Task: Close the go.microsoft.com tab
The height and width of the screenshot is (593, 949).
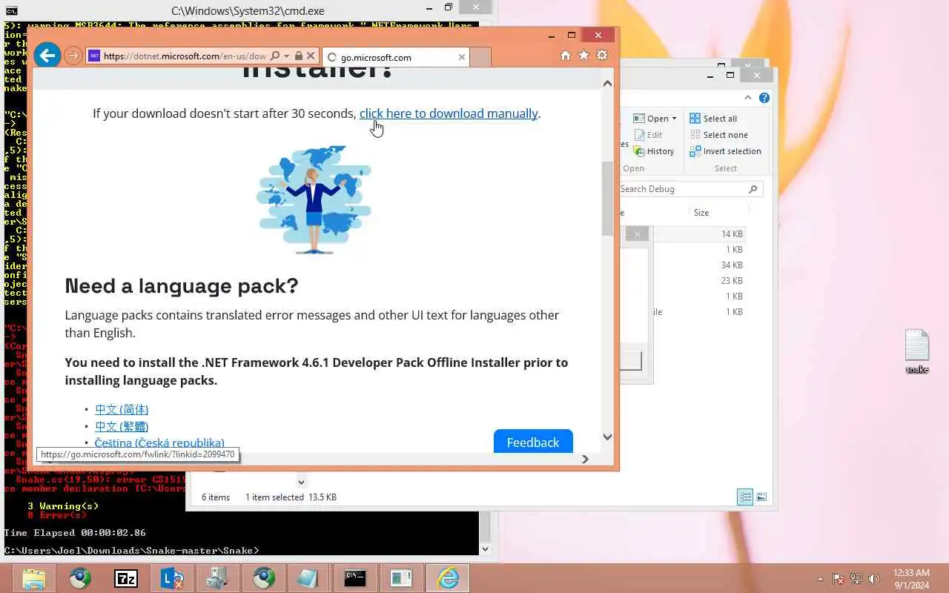Action: pos(462,57)
